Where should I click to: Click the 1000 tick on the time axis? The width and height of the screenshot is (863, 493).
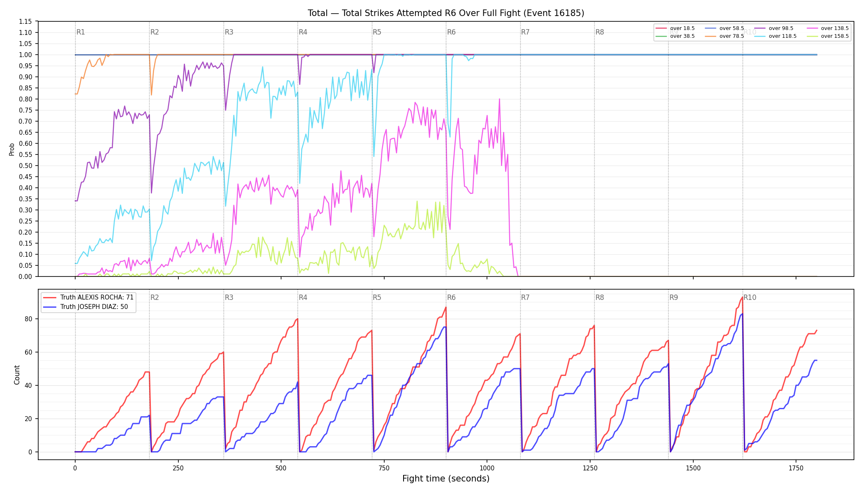coord(487,468)
